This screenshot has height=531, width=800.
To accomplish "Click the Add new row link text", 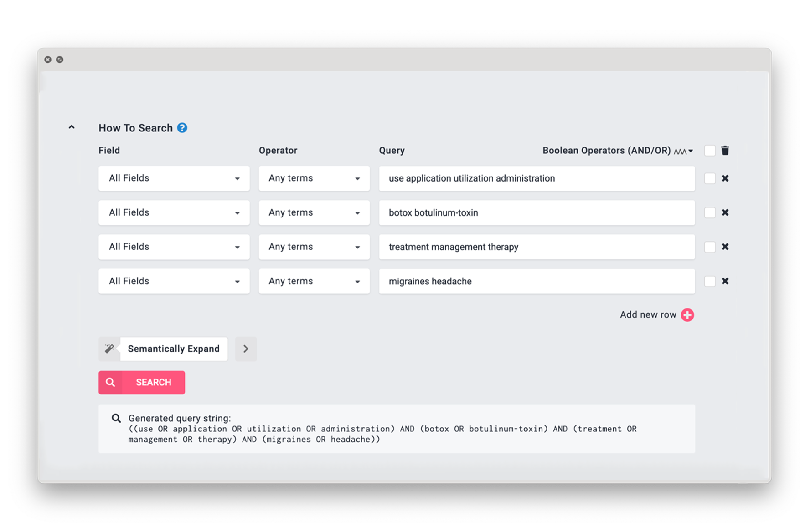I will coord(648,314).
